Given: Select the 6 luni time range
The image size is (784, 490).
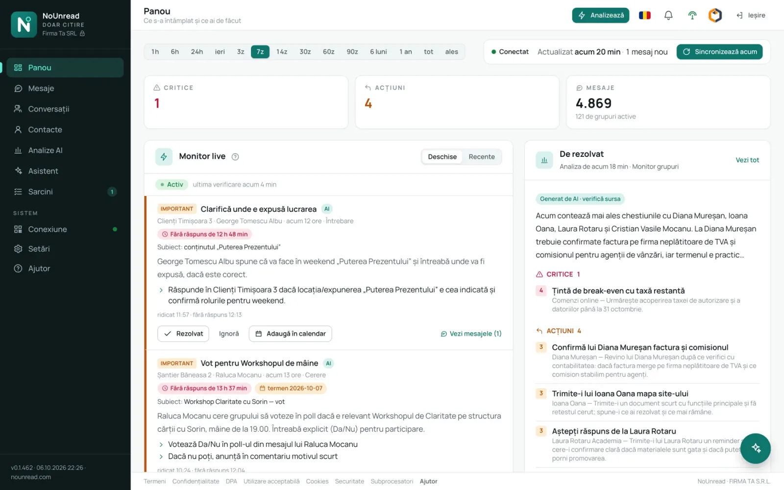Looking at the screenshot, I should click(378, 51).
